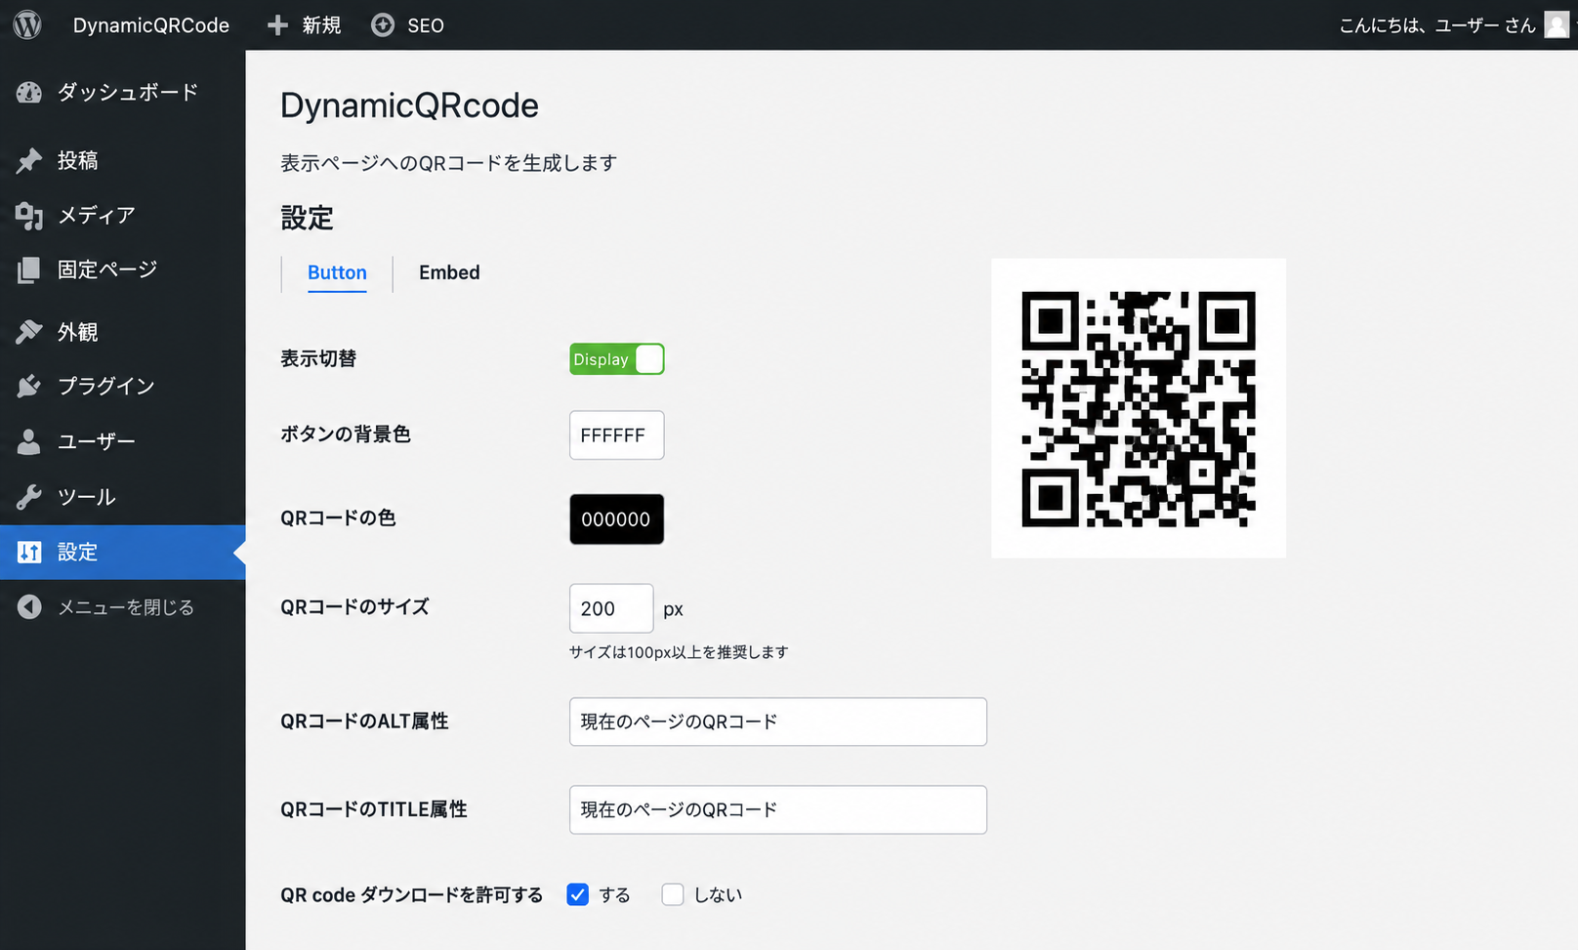Click the SEO circle icon in the admin bar

pyautogui.click(x=383, y=25)
